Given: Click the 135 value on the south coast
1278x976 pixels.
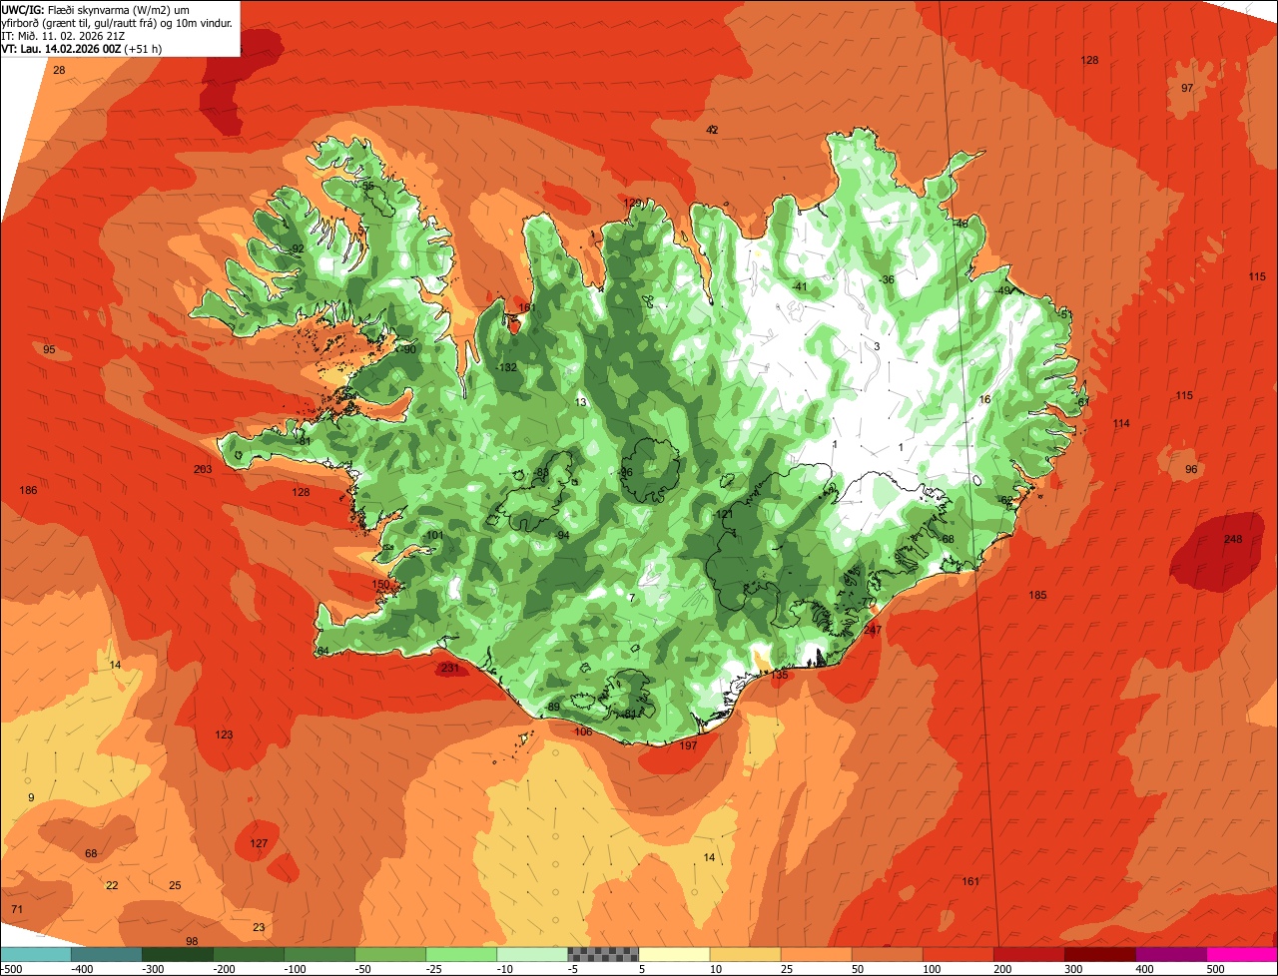Looking at the screenshot, I should (x=780, y=676).
